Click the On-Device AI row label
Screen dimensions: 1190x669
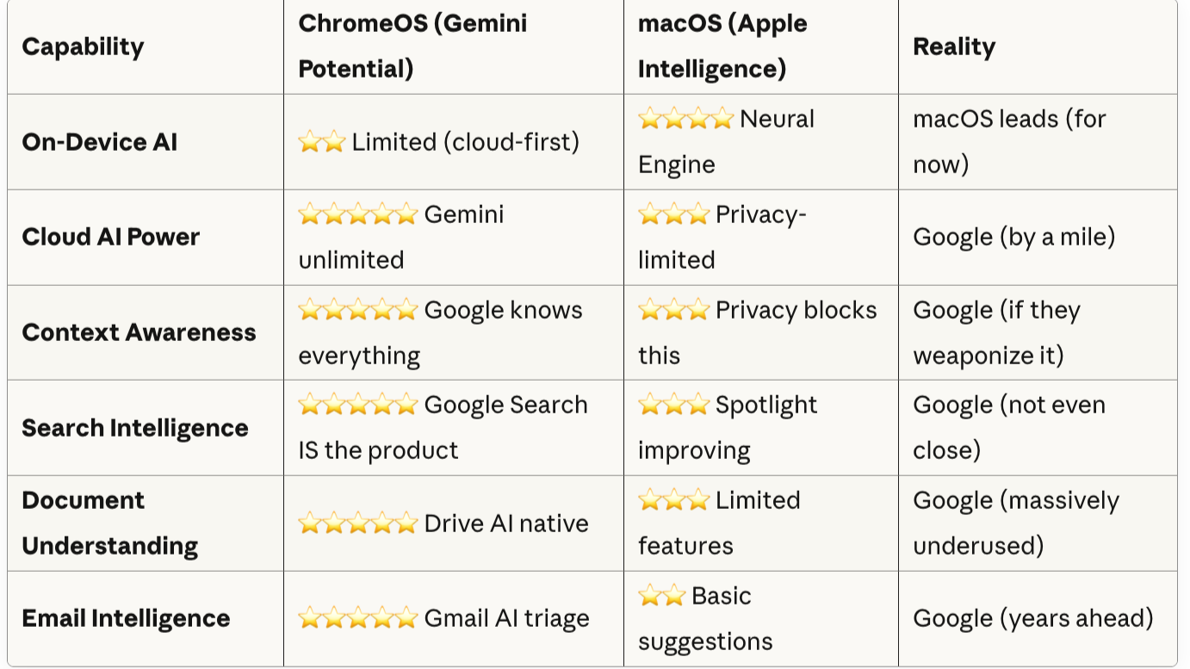pos(100,142)
